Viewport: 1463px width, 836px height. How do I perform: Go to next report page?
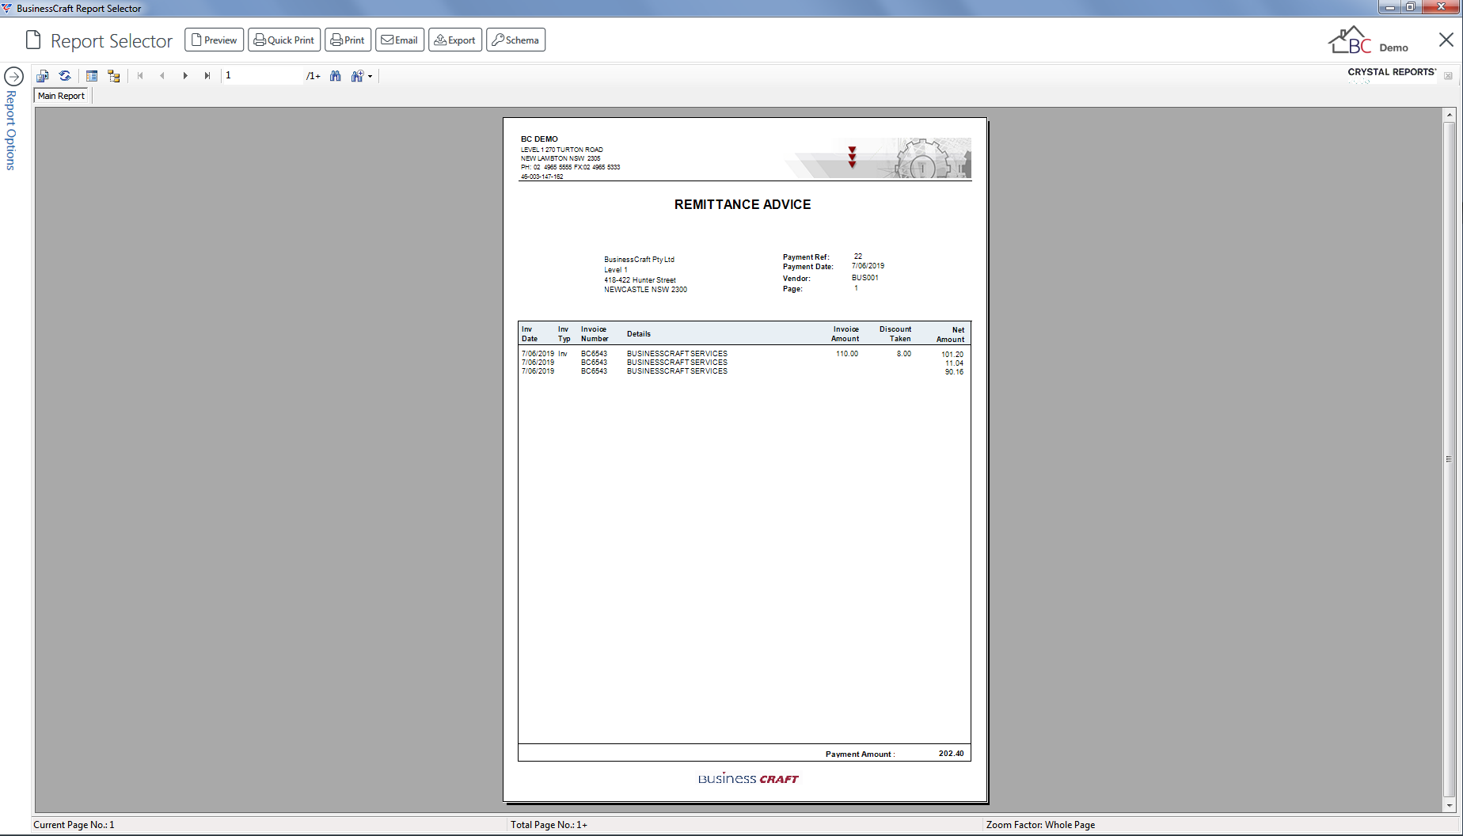(x=185, y=76)
